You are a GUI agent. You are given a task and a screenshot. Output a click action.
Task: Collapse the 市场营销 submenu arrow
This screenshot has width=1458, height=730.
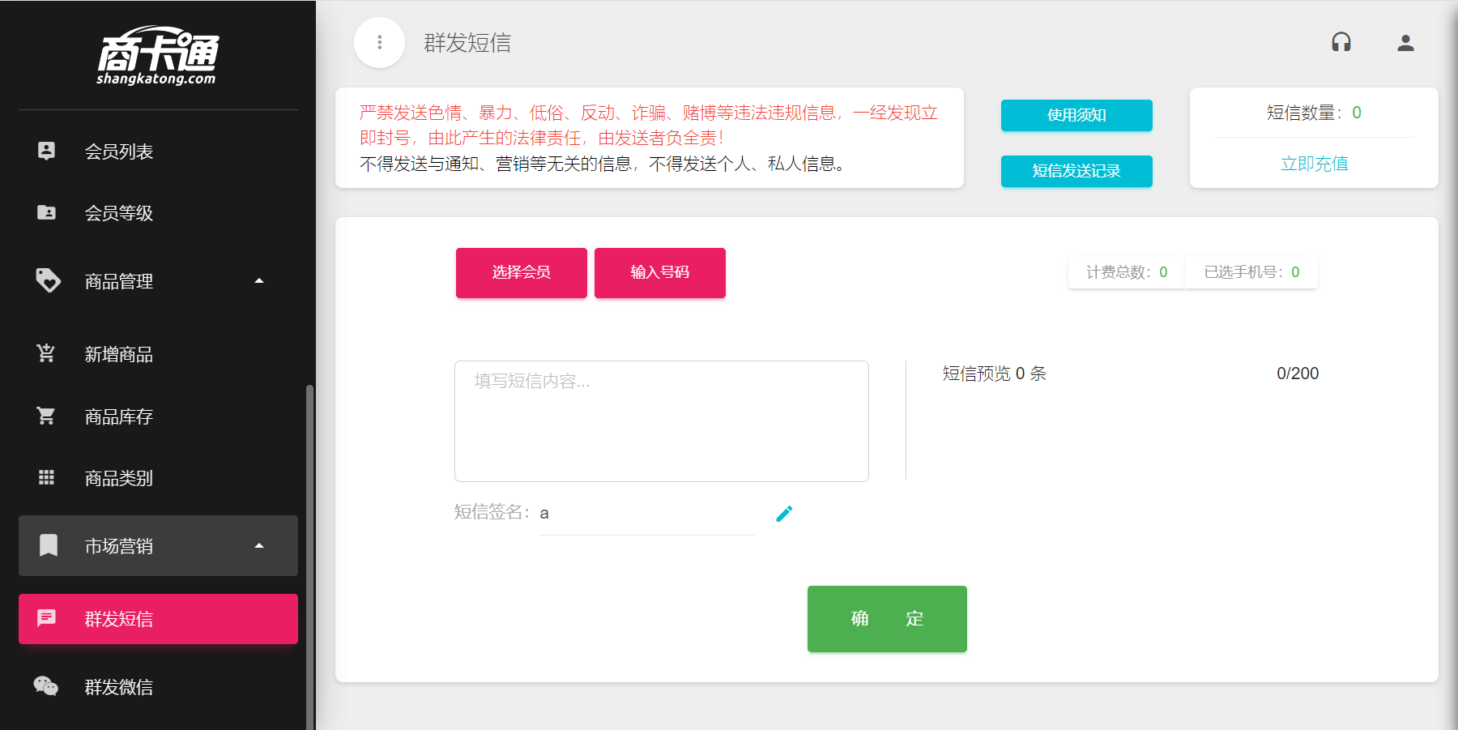(x=259, y=546)
